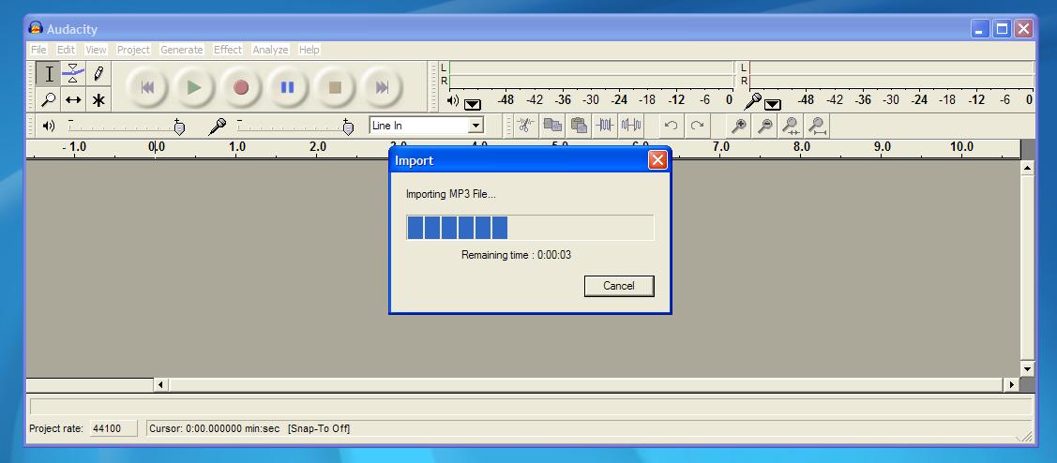This screenshot has width=1057, height=463.
Task: Open the Generate menu
Action: click(181, 50)
